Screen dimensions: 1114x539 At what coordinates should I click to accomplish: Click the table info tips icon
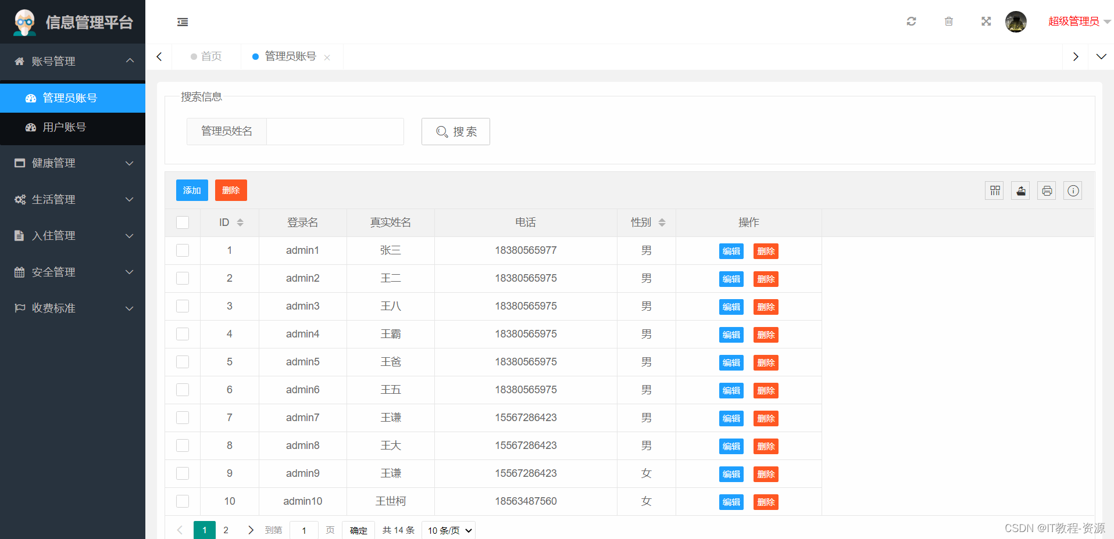[x=1073, y=191]
